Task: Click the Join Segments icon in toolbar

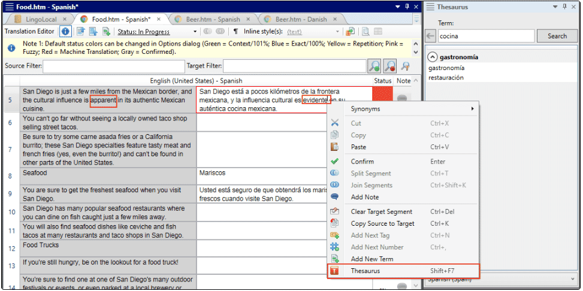Action: pyautogui.click(x=220, y=32)
